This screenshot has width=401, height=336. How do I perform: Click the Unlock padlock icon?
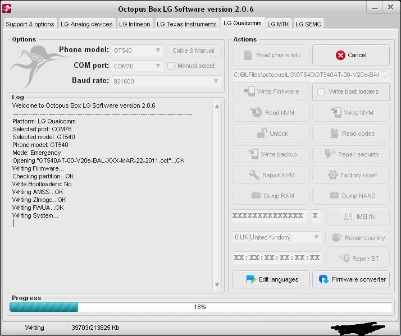pyautogui.click(x=262, y=133)
